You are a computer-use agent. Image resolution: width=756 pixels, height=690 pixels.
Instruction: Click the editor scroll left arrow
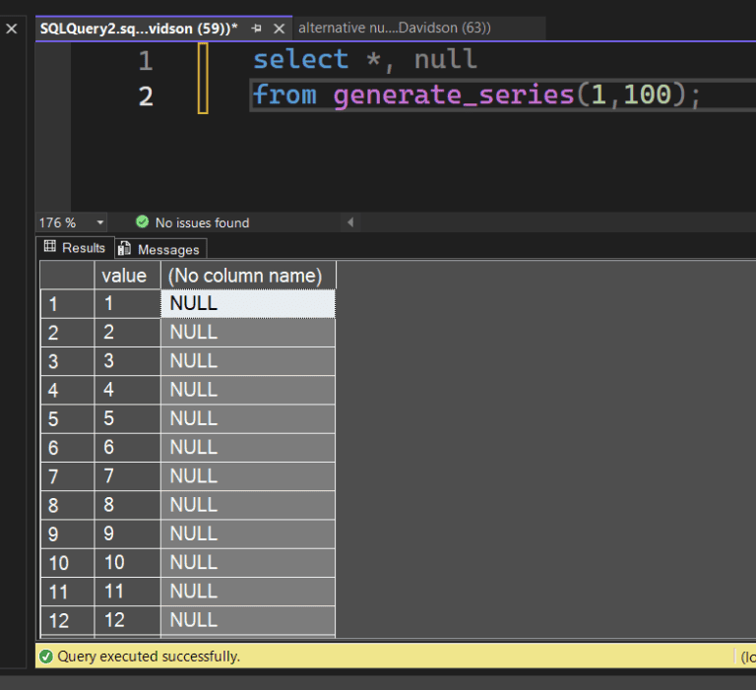point(351,222)
